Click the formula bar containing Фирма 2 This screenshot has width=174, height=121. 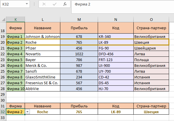click(123, 7)
